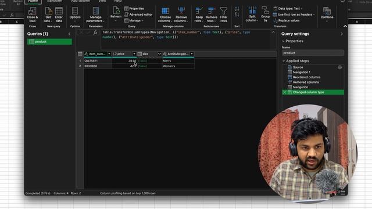Open the Options button in the ribbon
The height and width of the screenshot is (209, 372).
click(x=75, y=15)
